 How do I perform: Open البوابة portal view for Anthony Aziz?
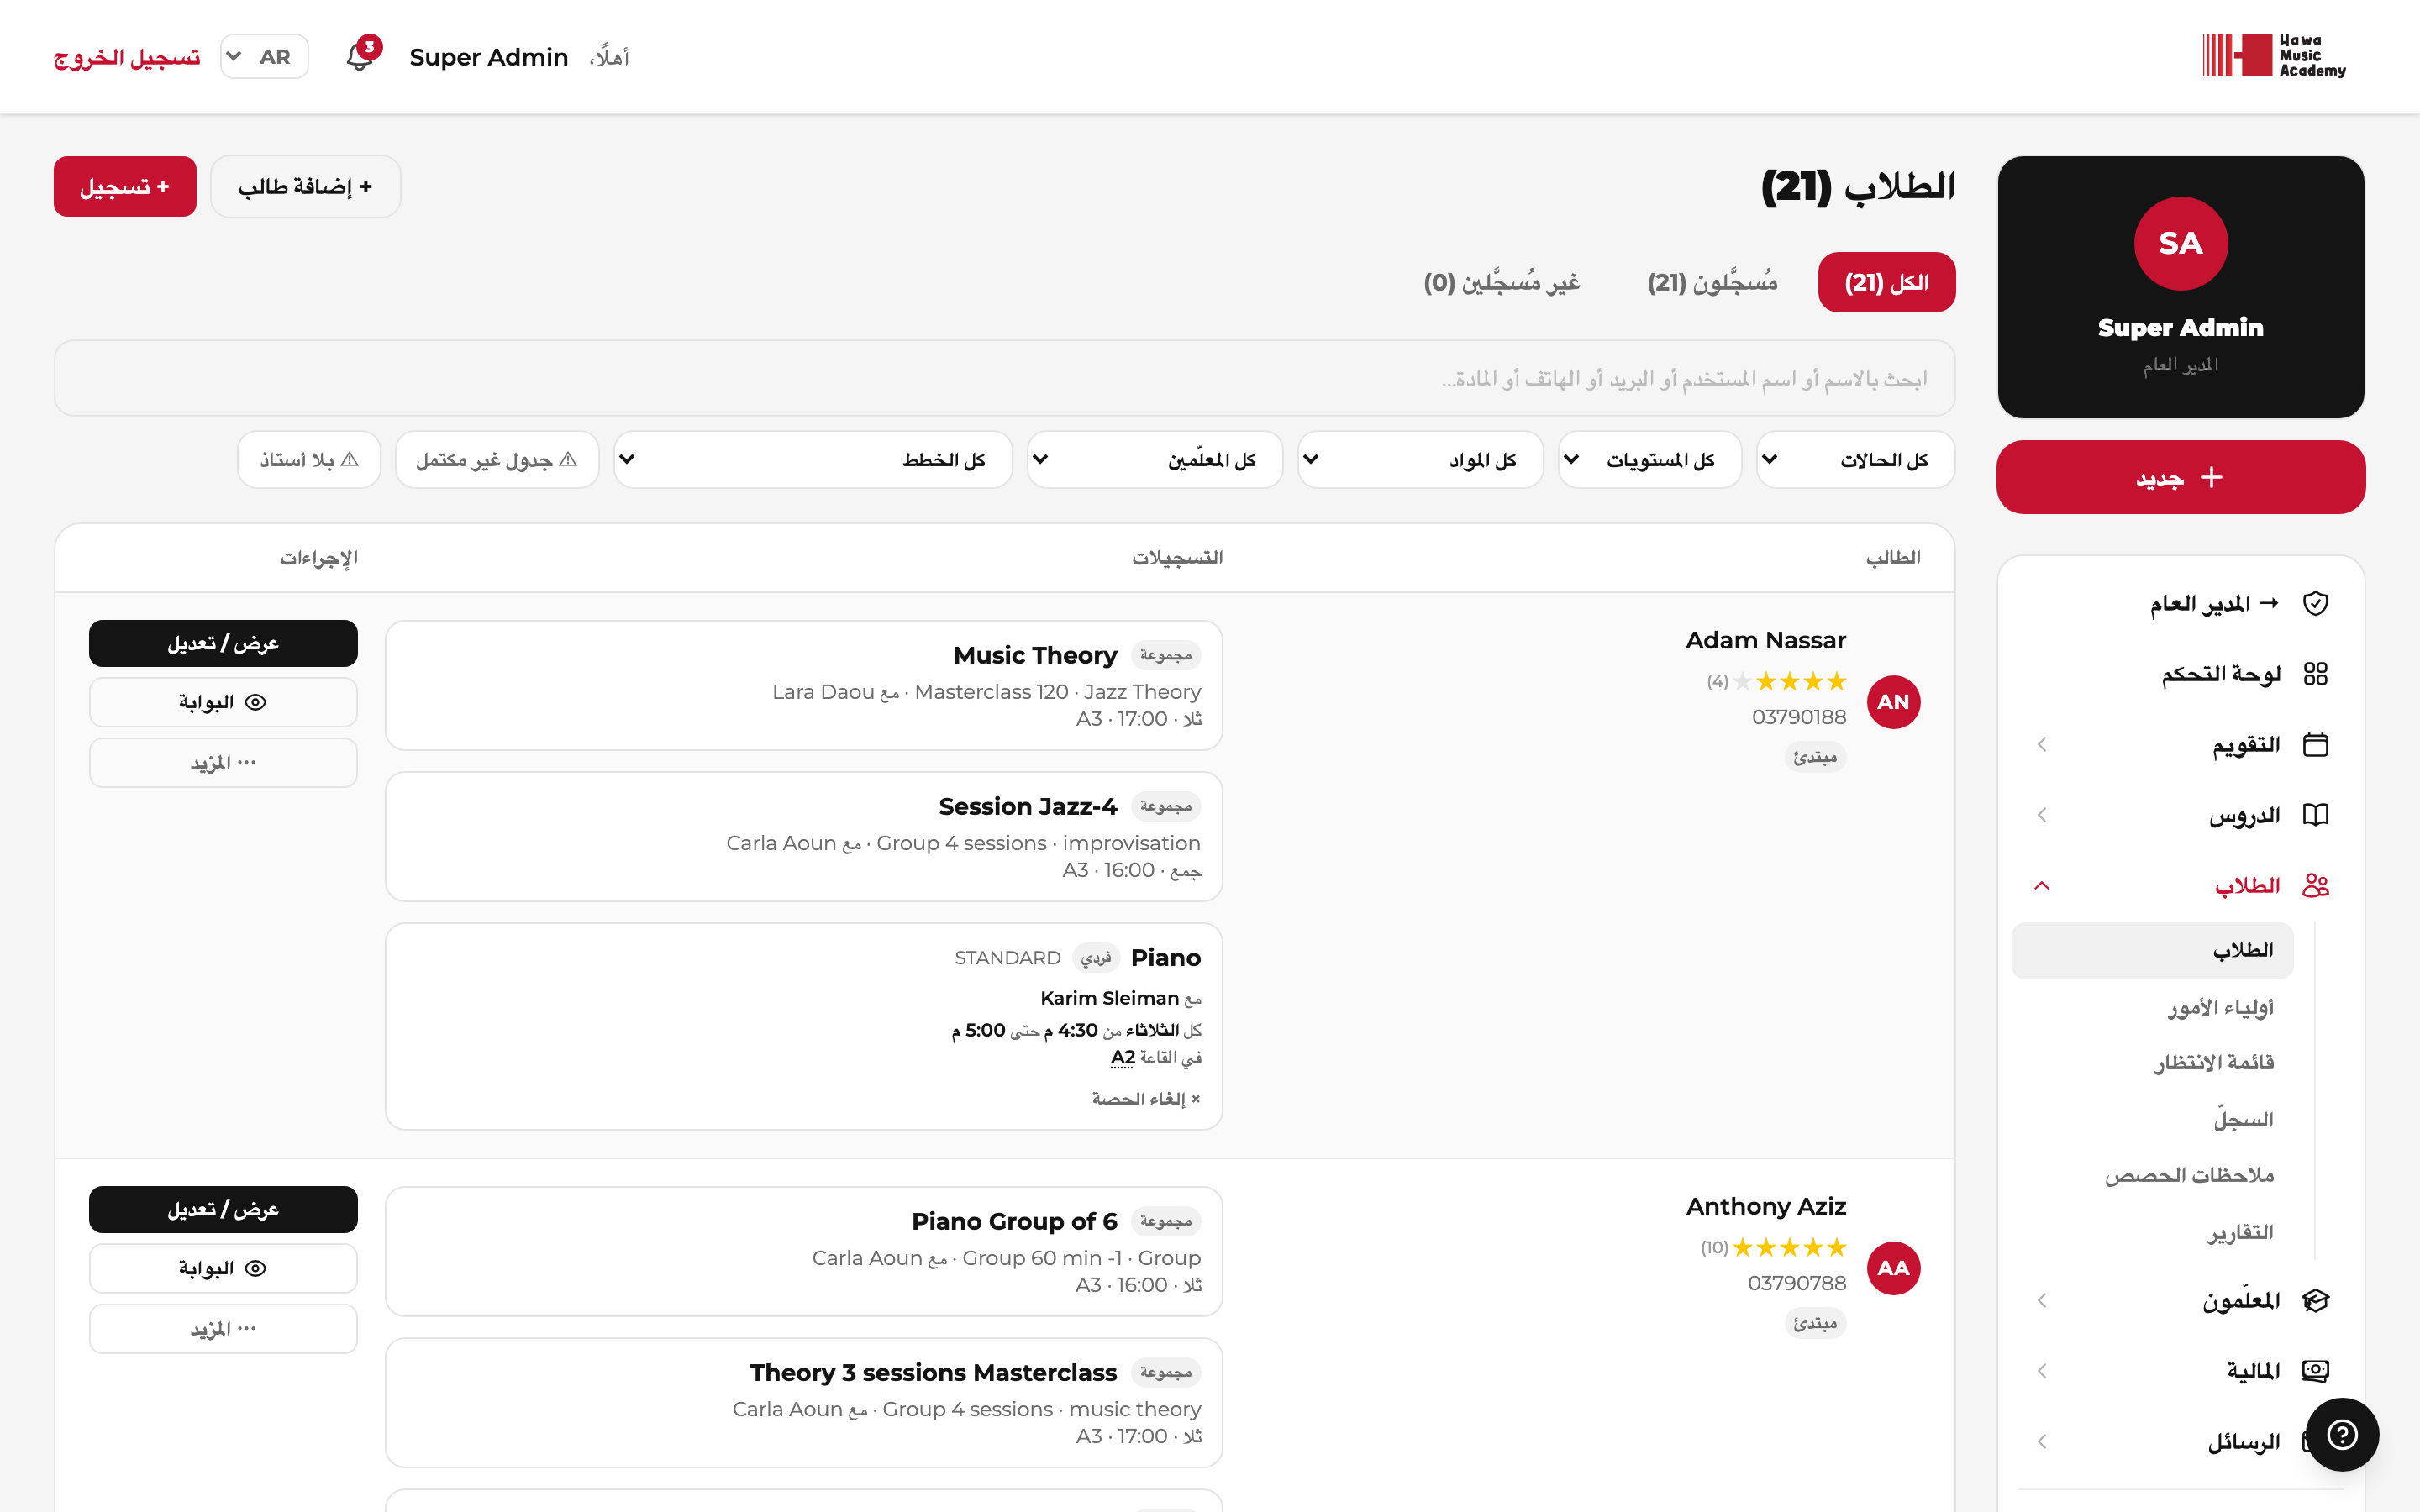(x=223, y=1268)
